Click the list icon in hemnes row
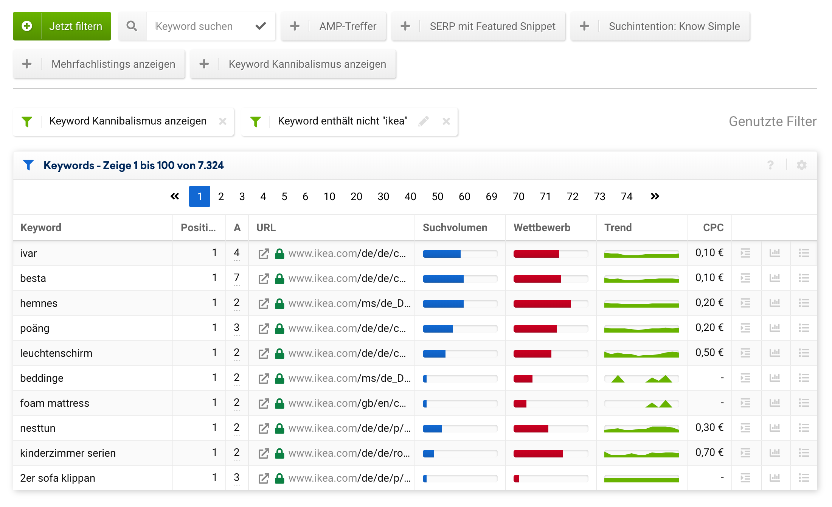 [804, 303]
